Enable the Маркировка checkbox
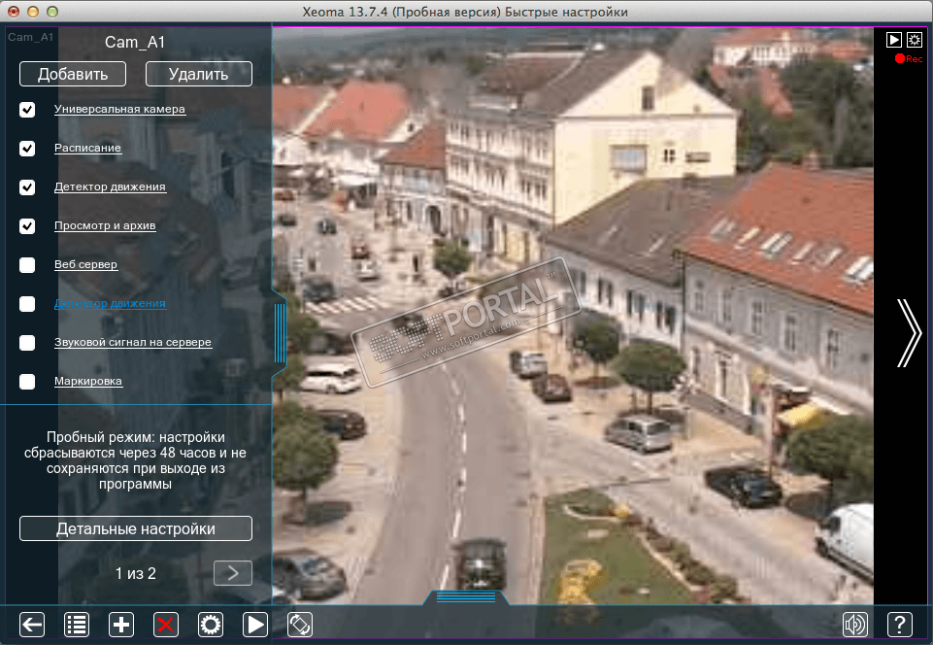933x645 pixels. tap(27, 381)
